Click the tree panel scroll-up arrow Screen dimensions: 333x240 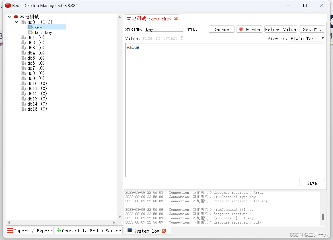(120, 17)
